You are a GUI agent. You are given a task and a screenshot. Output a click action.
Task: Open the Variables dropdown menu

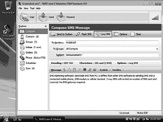click(x=118, y=70)
